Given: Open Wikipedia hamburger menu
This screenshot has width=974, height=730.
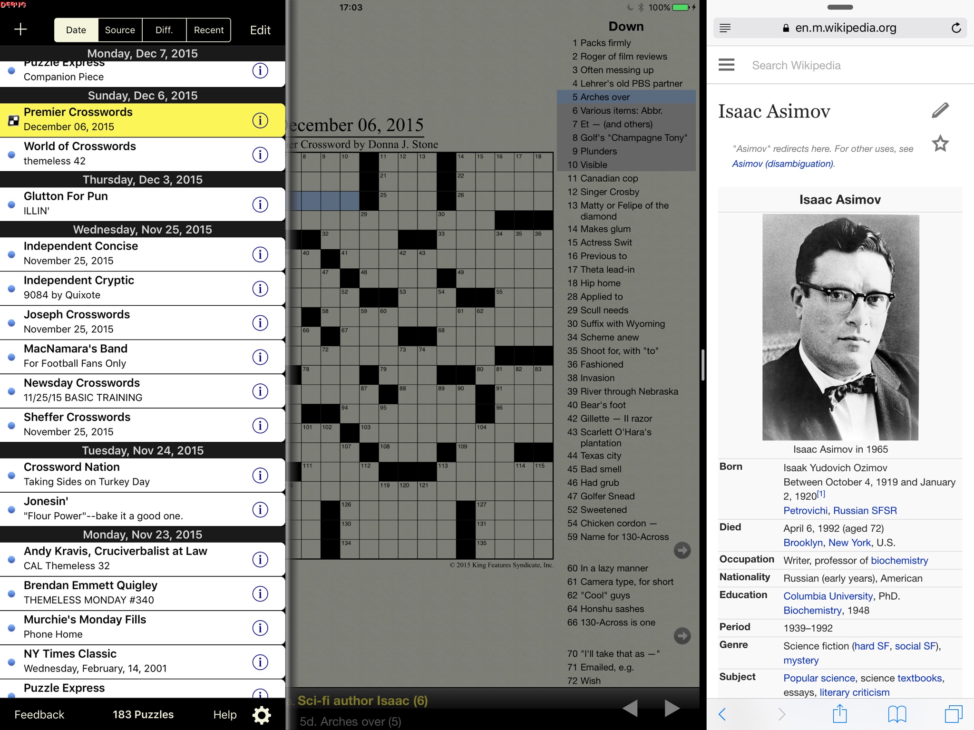Looking at the screenshot, I should [726, 65].
